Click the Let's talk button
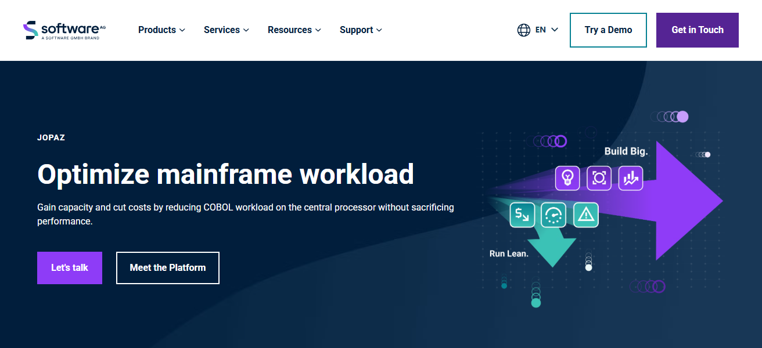The image size is (762, 348). click(x=69, y=267)
